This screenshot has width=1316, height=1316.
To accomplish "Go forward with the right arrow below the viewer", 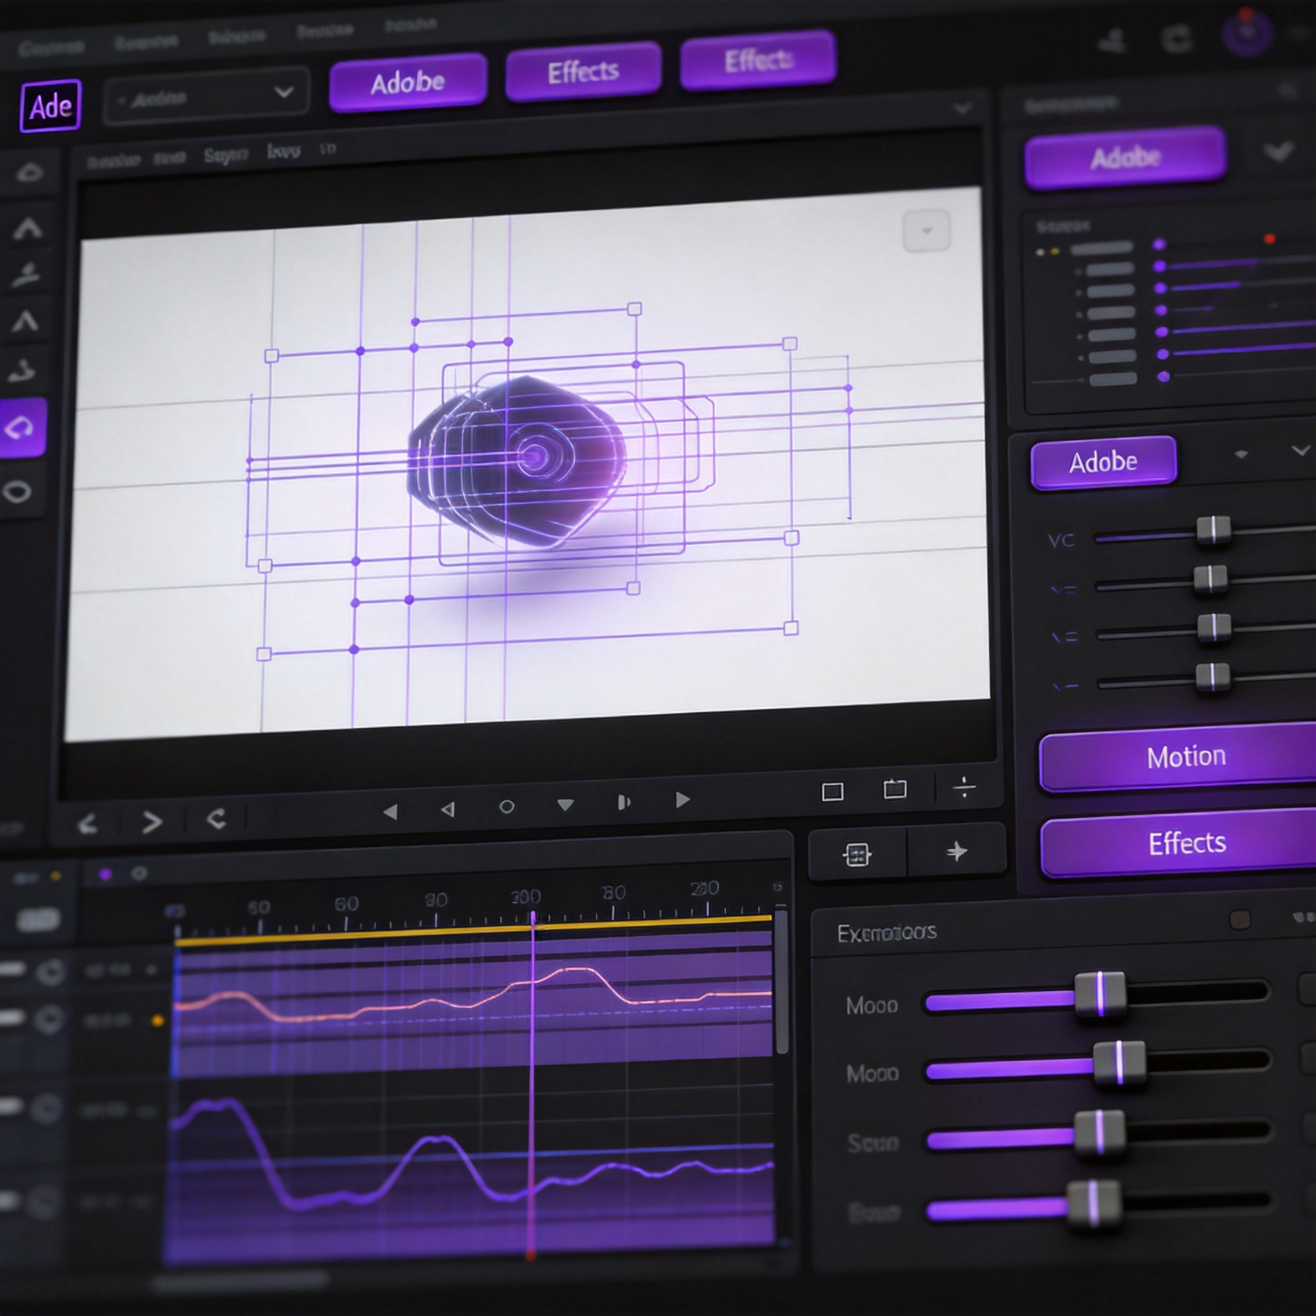I will [x=152, y=822].
